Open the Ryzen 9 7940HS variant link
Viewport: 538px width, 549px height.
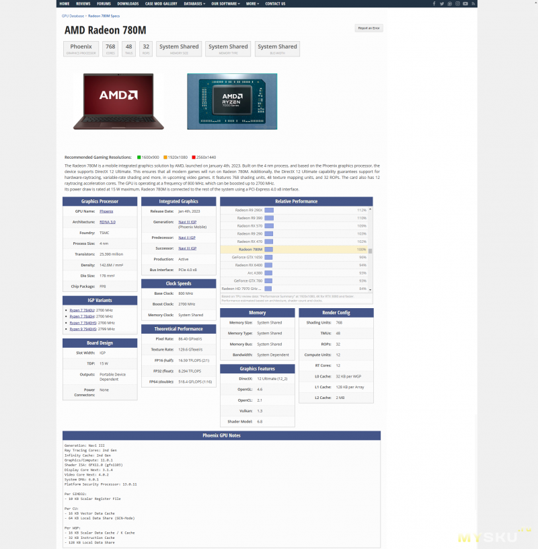(x=83, y=329)
